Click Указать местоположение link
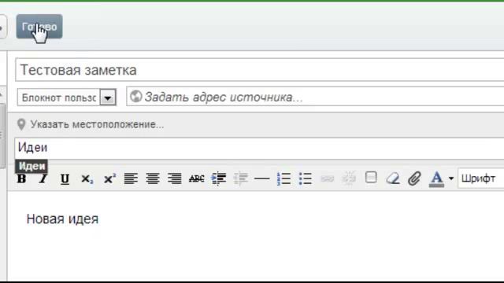The image size is (504, 283). point(97,124)
